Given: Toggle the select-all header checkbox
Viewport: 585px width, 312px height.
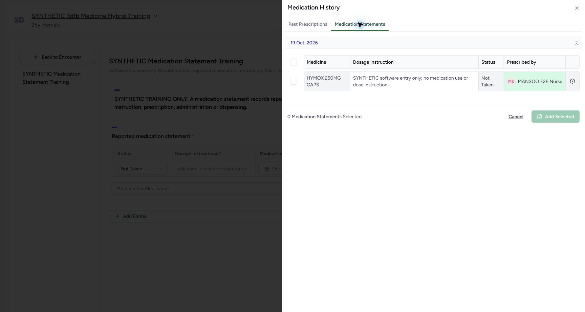Looking at the screenshot, I should [x=294, y=62].
